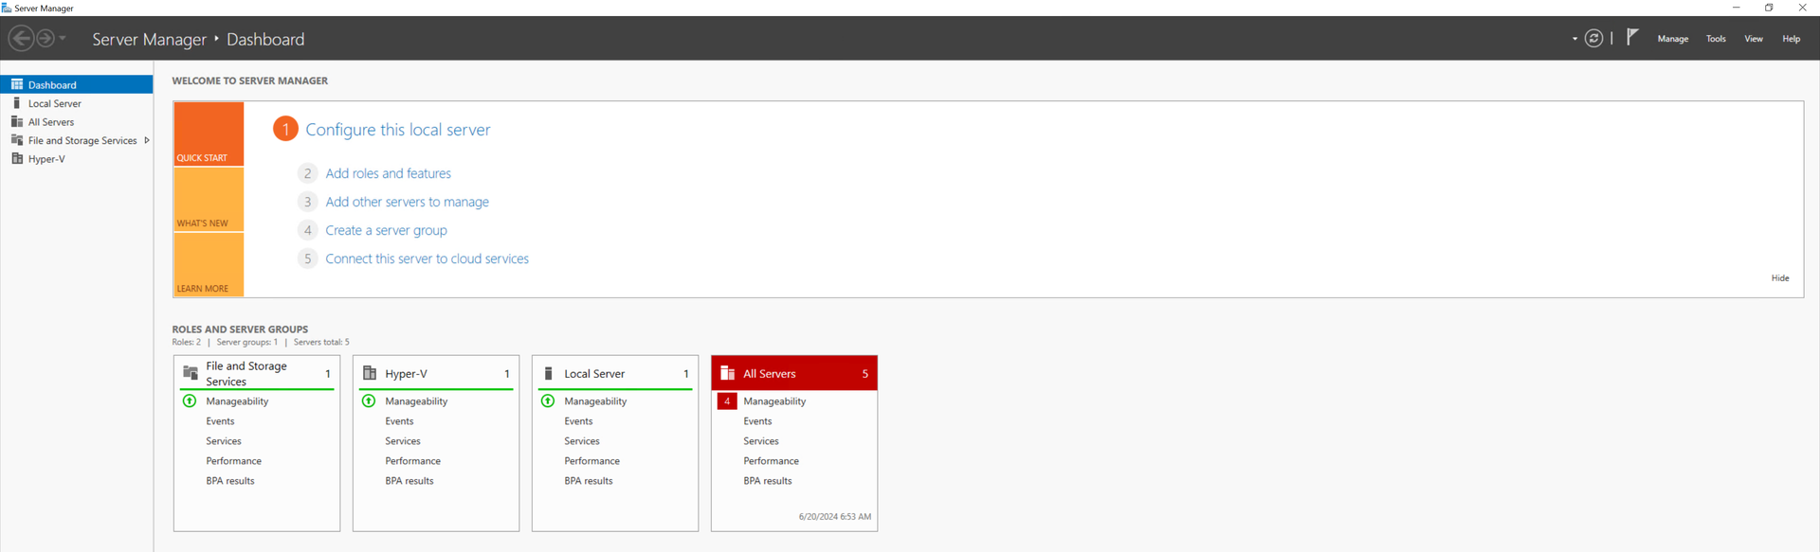
Task: Click Add other servers to manage
Action: pos(408,202)
